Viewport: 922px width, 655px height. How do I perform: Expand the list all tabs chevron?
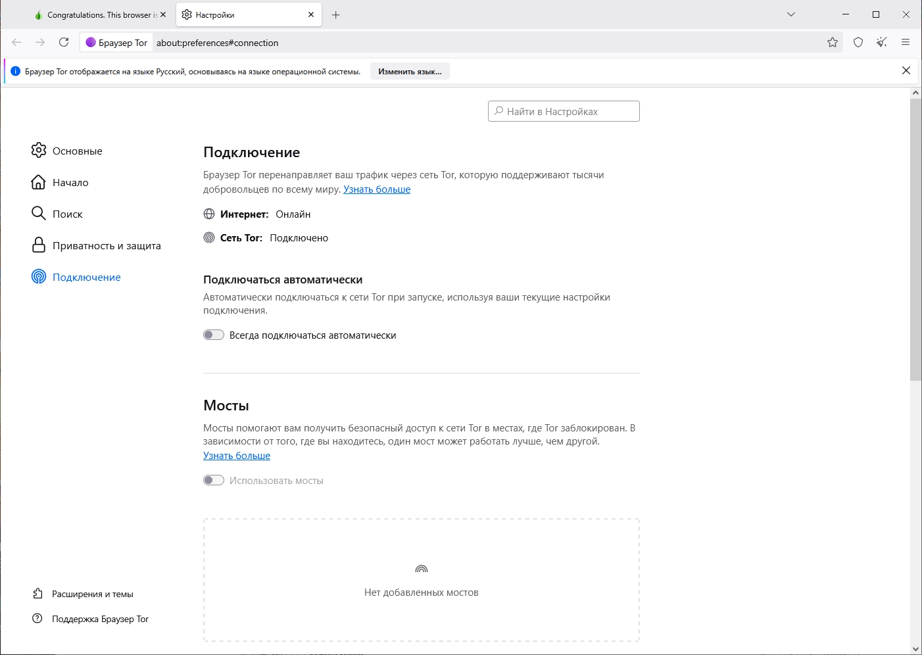coord(791,14)
